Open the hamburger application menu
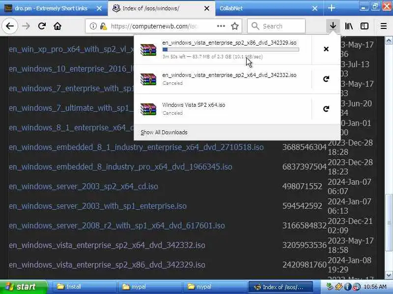393x294 pixels. pyautogui.click(x=384, y=26)
